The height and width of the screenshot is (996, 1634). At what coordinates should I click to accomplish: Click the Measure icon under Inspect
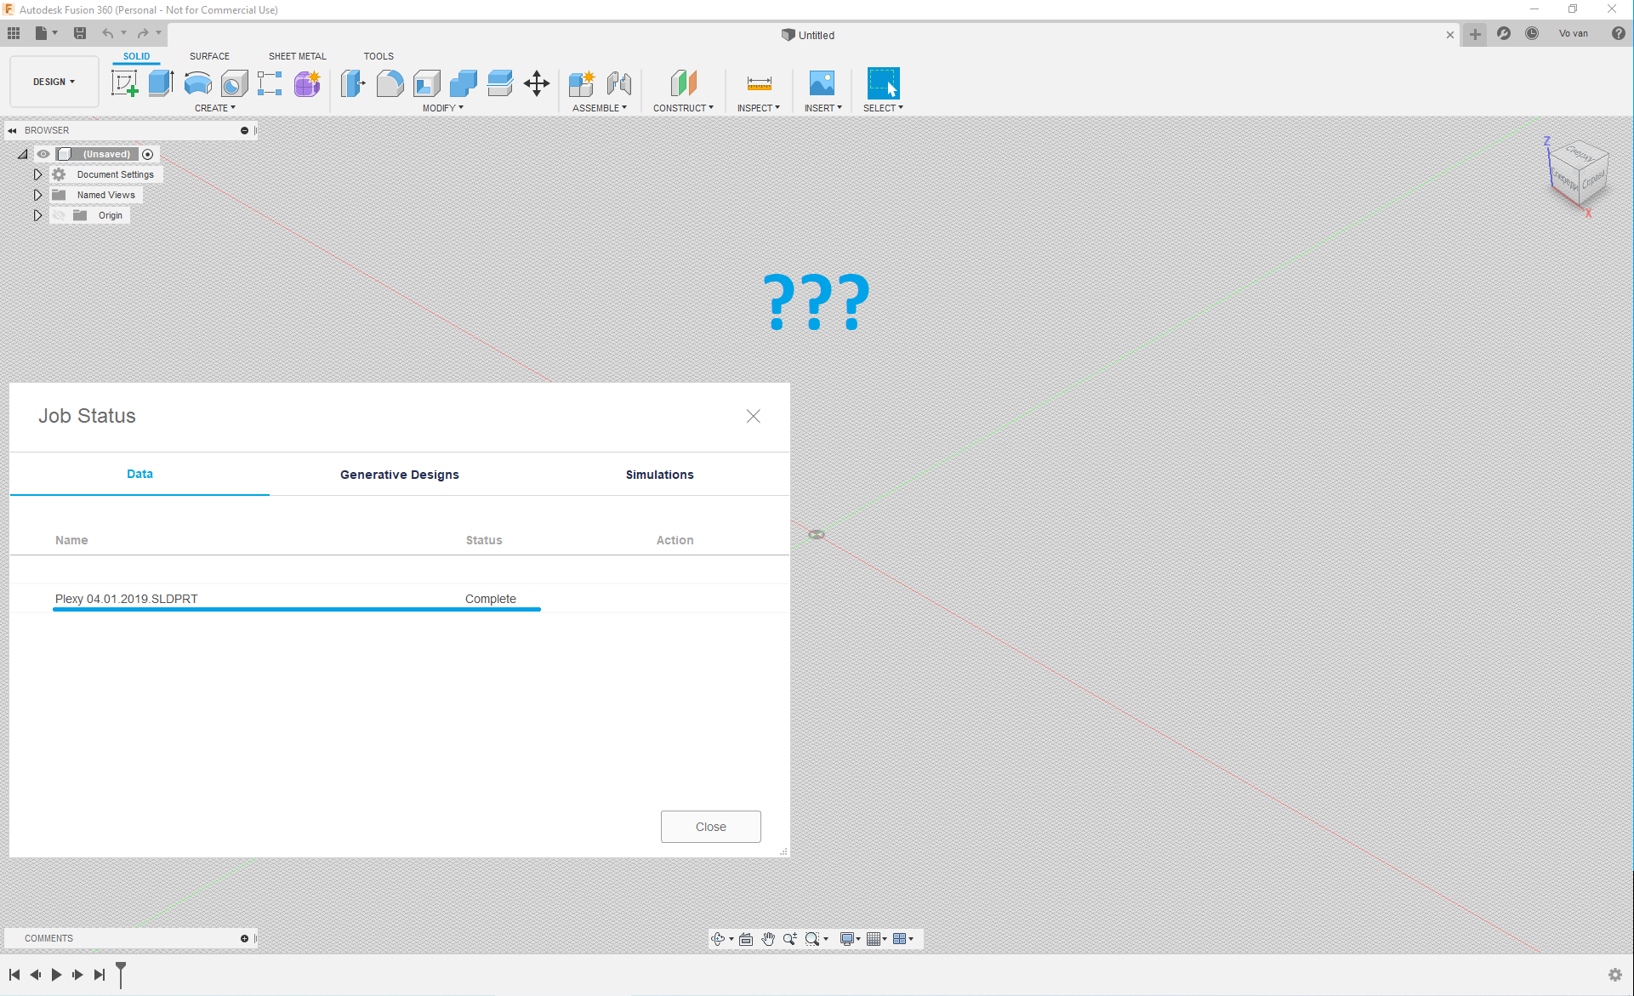pos(759,83)
